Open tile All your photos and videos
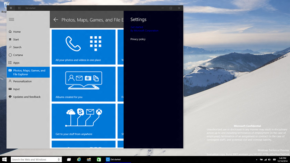290x163 pixels. tap(84, 47)
